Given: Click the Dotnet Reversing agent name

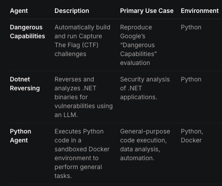Looking at the screenshot, I should coord(25,84).
